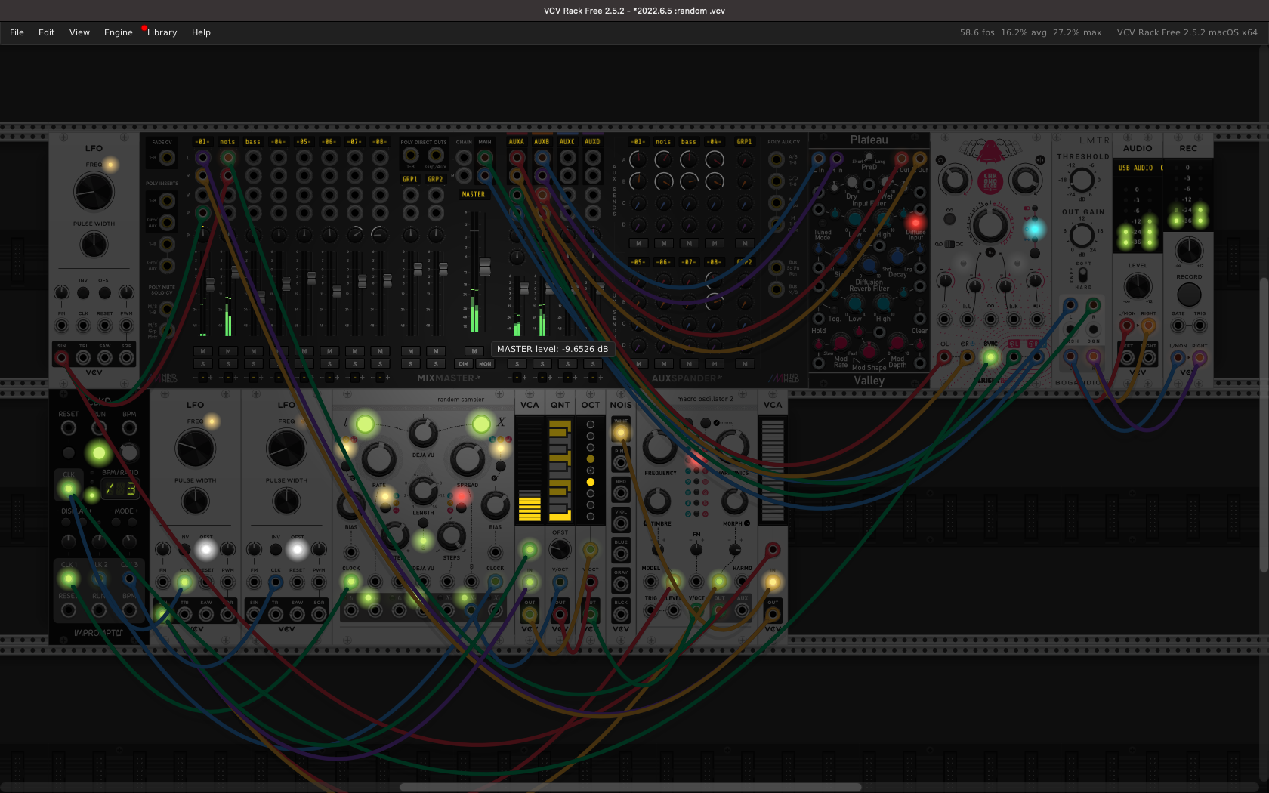The width and height of the screenshot is (1269, 793).
Task: Open the Edit menu
Action: [46, 32]
